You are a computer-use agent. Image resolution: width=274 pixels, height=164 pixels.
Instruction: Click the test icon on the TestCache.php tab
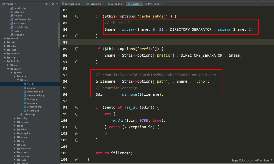(x=63, y=4)
